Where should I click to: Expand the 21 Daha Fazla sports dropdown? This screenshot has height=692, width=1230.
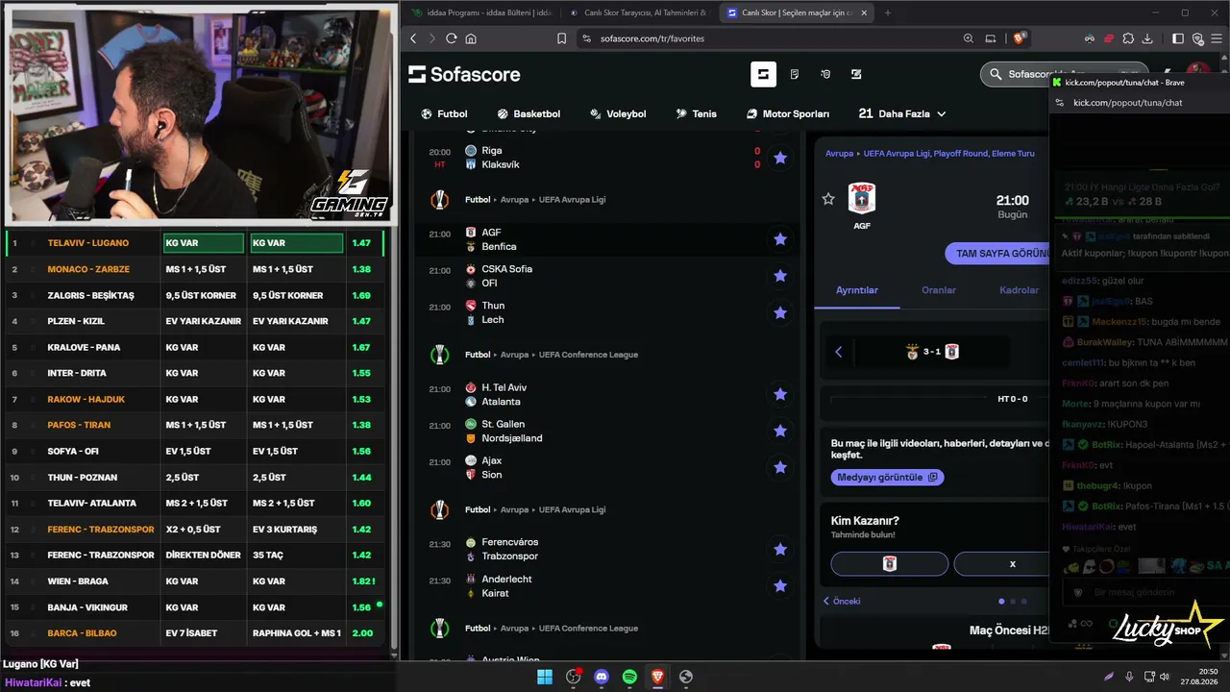[902, 113]
